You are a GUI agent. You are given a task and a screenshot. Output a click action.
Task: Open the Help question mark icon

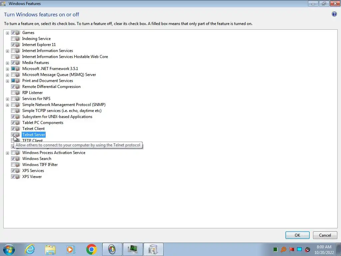click(334, 14)
